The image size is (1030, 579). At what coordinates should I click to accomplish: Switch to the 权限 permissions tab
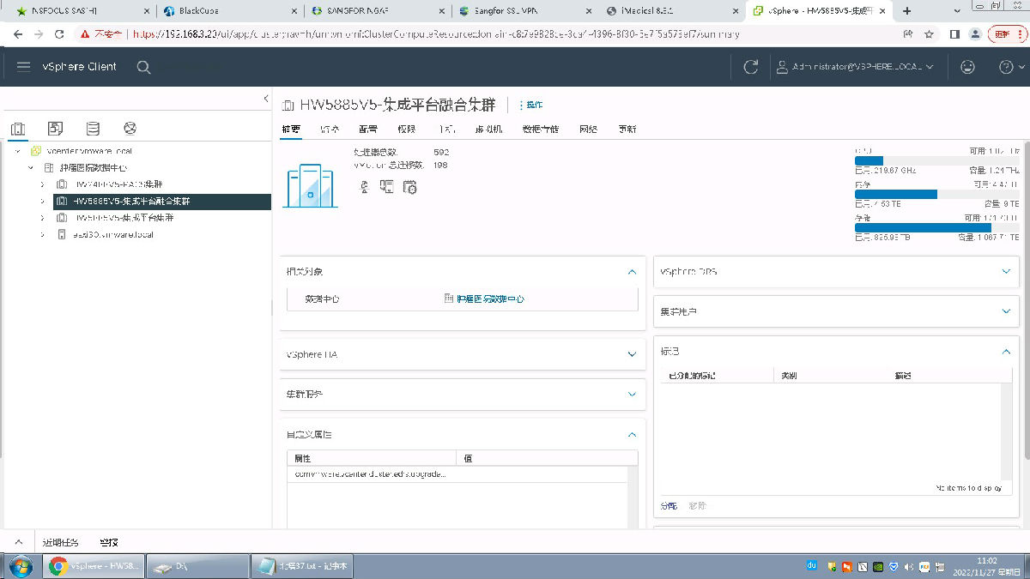pyautogui.click(x=406, y=130)
